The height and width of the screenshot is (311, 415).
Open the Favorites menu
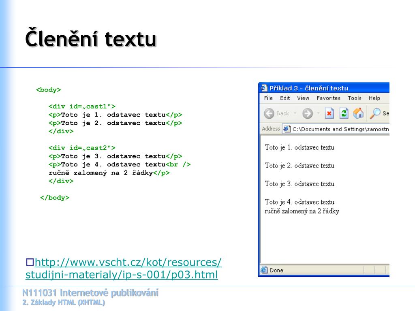[328, 98]
